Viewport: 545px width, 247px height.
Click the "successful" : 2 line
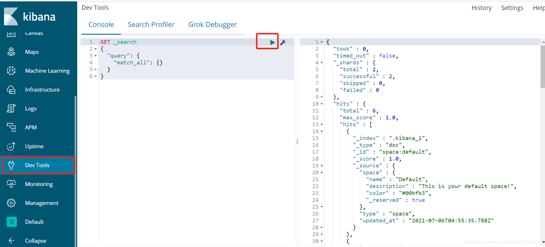(367, 76)
